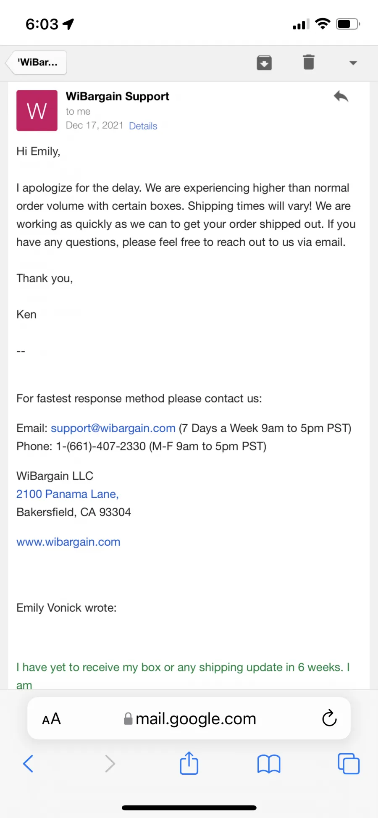Open the Details link under the date
378x818 pixels.
click(x=143, y=126)
